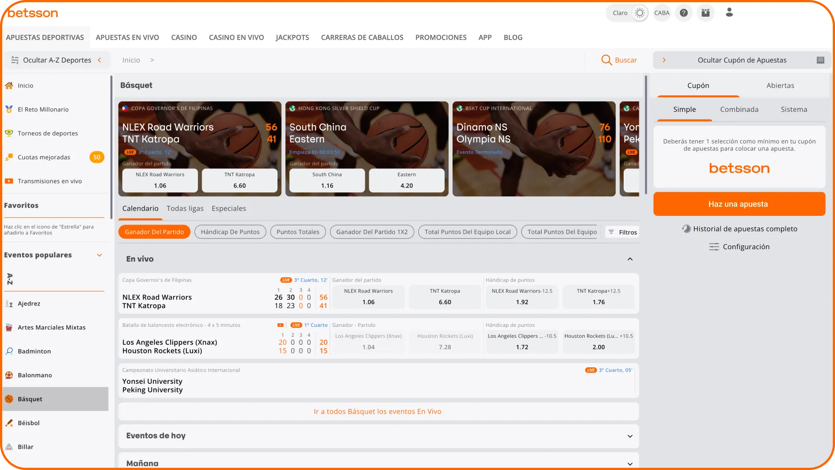
Task: Open Dinamo NS vs Olympia NS card
Action: pos(534,149)
